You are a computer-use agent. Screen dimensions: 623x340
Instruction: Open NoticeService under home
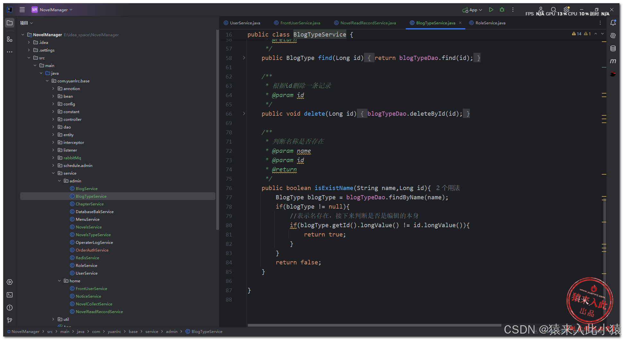(x=88, y=296)
